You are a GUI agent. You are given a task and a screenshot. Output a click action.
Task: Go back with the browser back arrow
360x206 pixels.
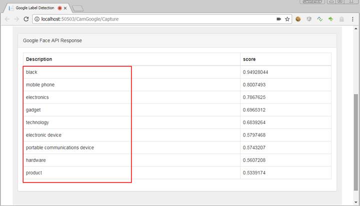point(7,19)
